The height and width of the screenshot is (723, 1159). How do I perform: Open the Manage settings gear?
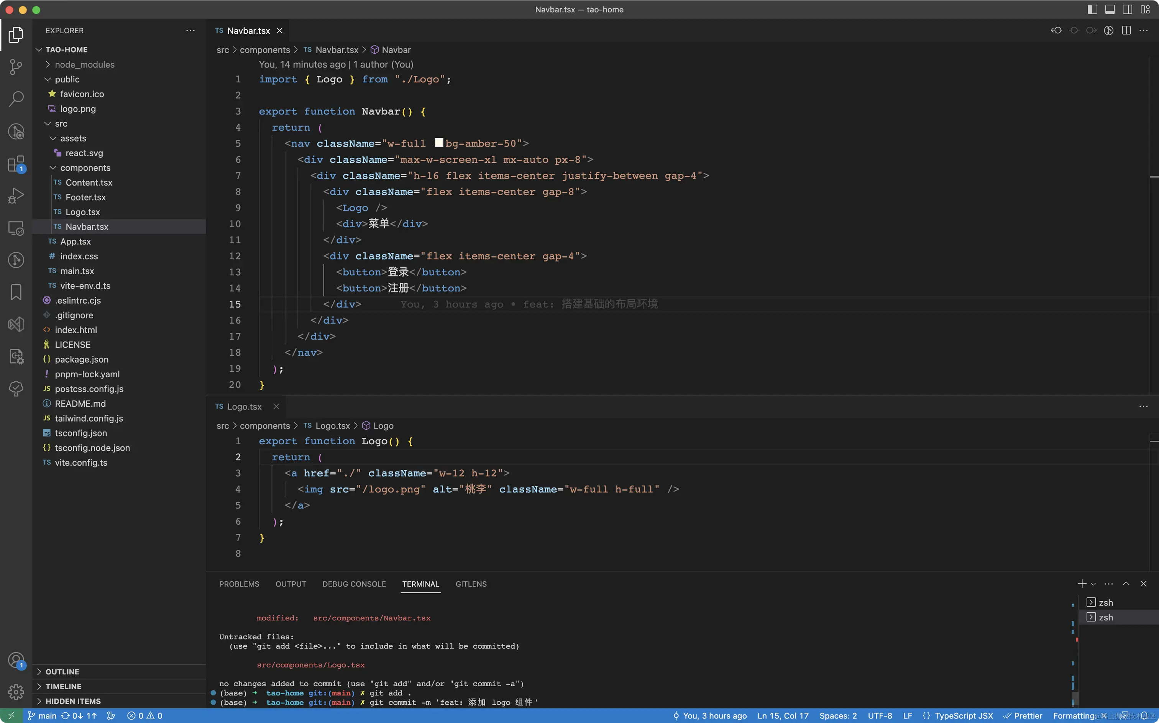(x=16, y=692)
